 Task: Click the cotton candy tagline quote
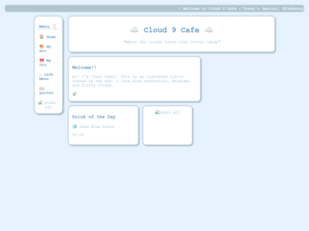point(172,42)
